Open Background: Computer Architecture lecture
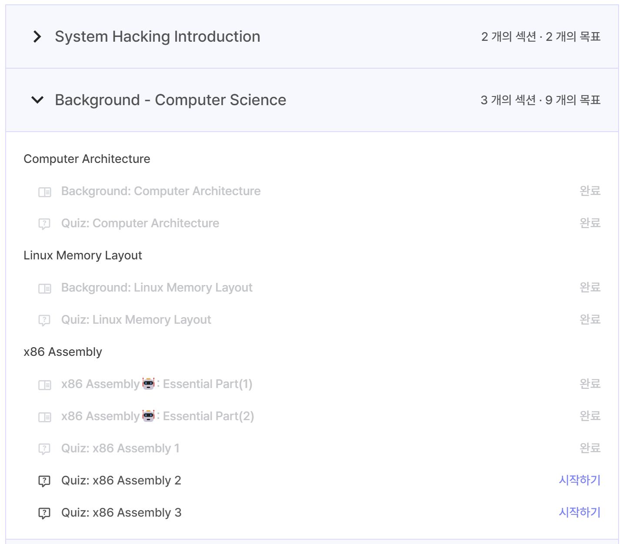 pos(161,191)
